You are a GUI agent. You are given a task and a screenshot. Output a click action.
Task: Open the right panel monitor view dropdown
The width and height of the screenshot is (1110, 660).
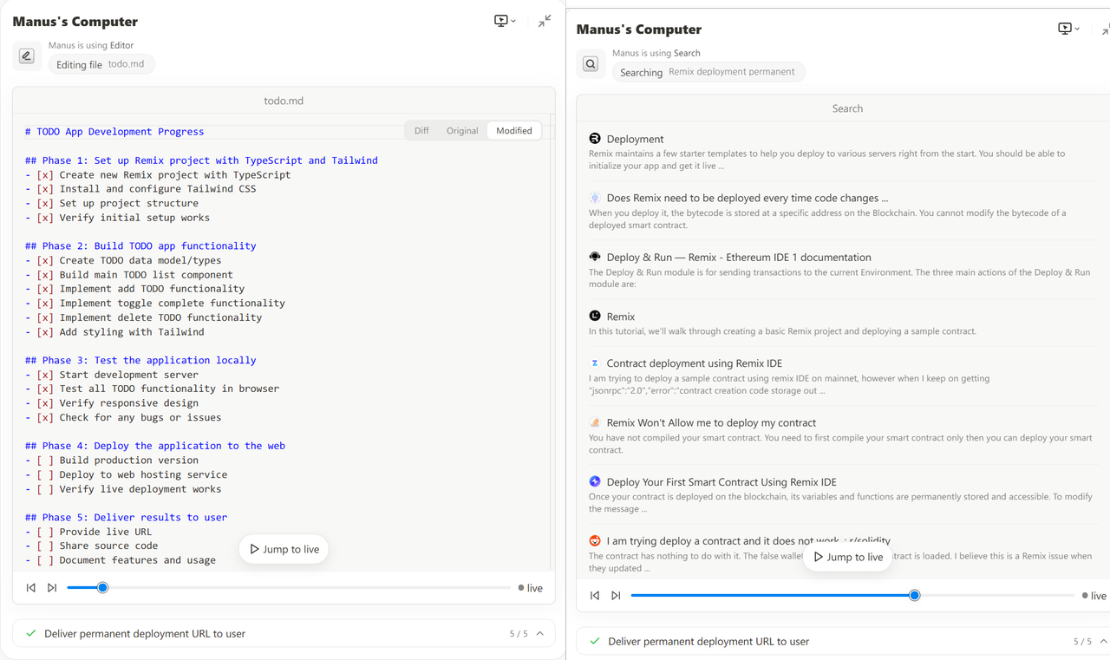1068,29
